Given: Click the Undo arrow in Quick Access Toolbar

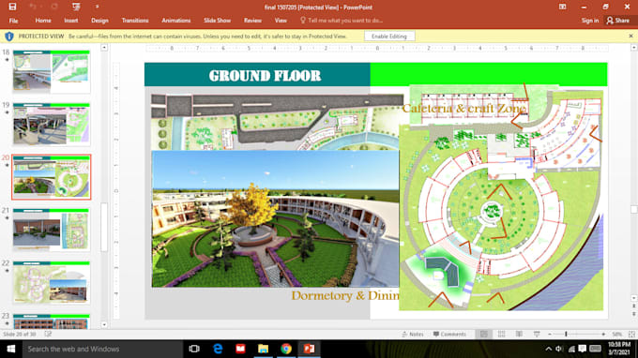Looking at the screenshot, I should (x=33, y=7).
